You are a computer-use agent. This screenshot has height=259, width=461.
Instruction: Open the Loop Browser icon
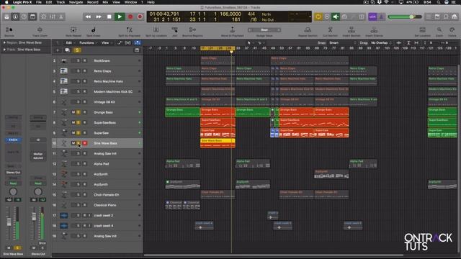pos(446,17)
